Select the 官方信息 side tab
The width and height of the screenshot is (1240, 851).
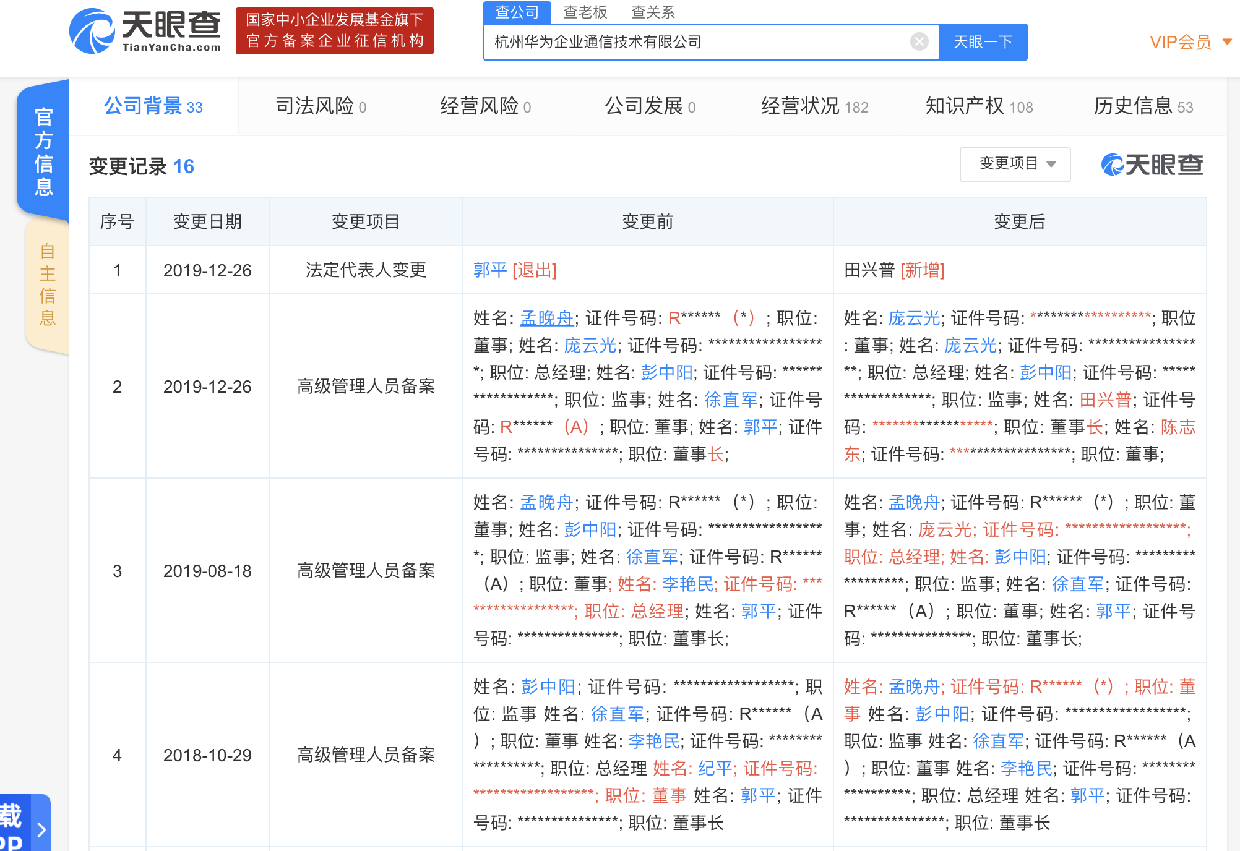coord(43,151)
